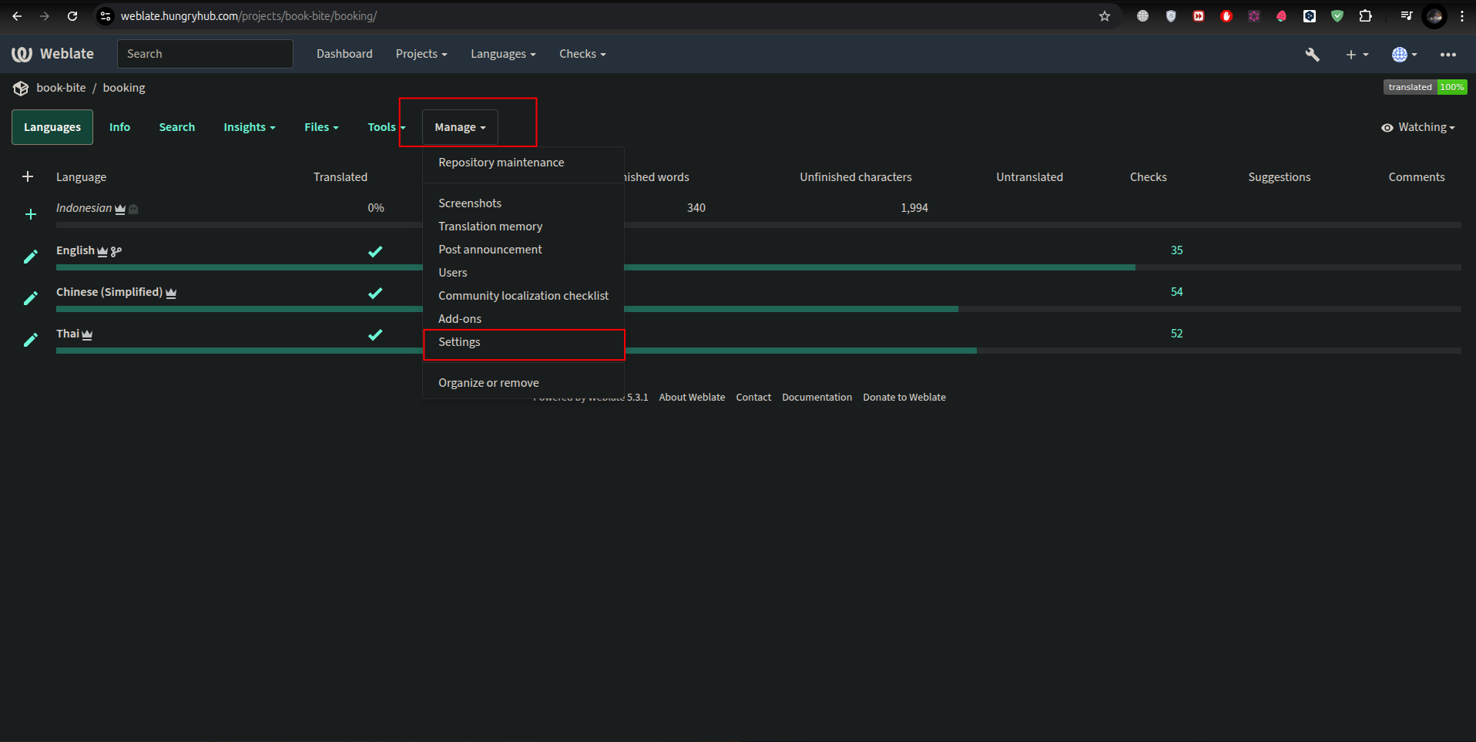Open the Chinese (Simplified) translation link
This screenshot has height=742, width=1476.
coord(109,292)
